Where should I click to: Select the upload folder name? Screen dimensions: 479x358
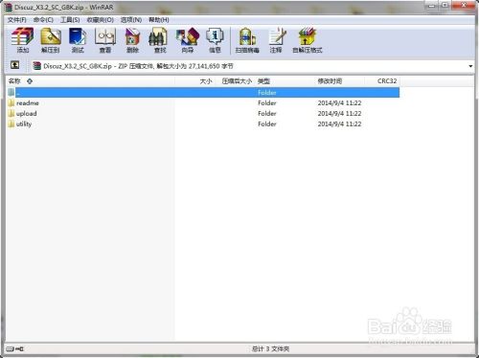coord(27,114)
